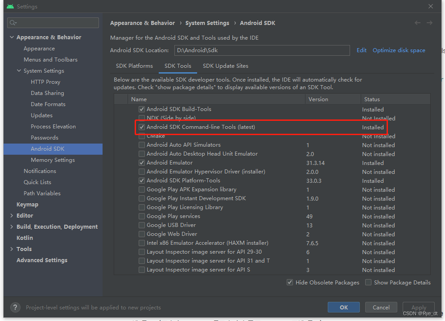Check Google Play Licensing Library
Viewport: 445px width, 321px height.
tap(142, 207)
